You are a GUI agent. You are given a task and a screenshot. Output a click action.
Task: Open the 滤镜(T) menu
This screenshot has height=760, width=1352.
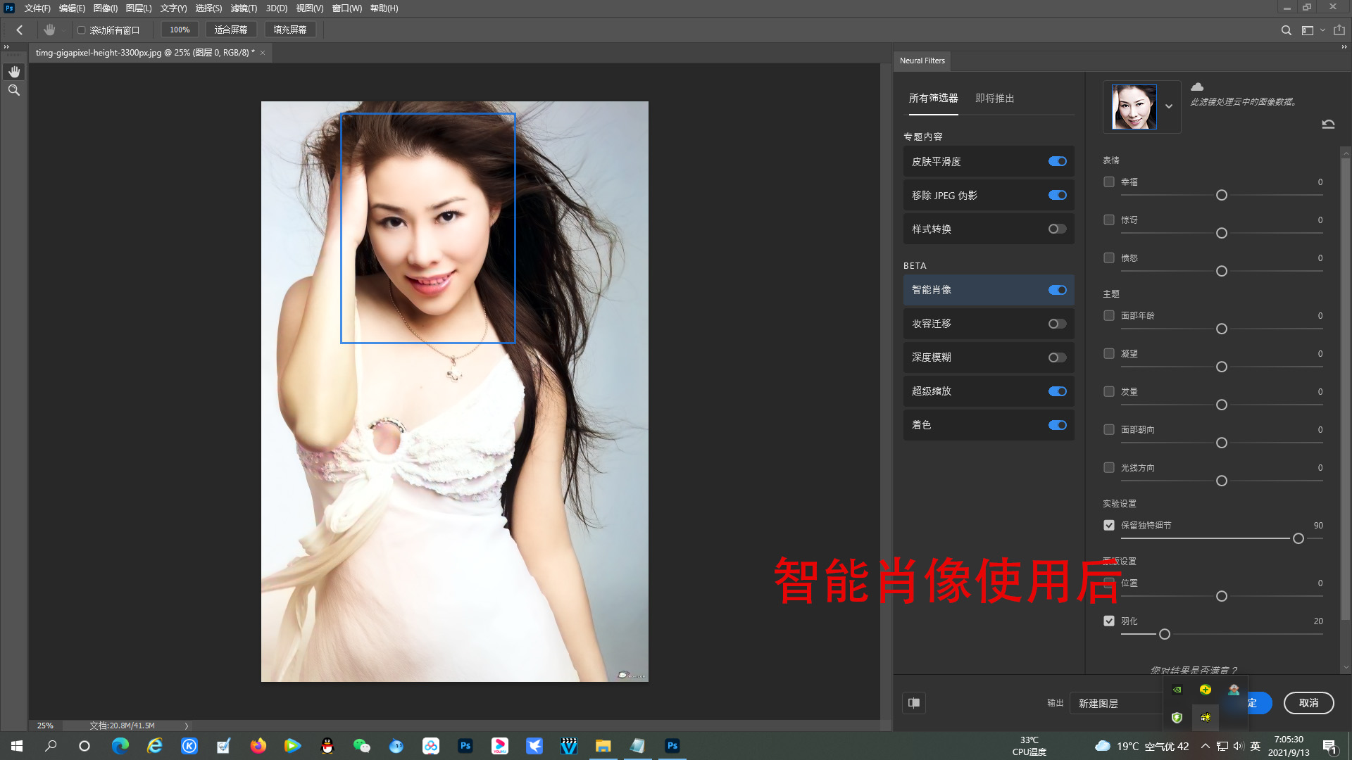(x=244, y=8)
